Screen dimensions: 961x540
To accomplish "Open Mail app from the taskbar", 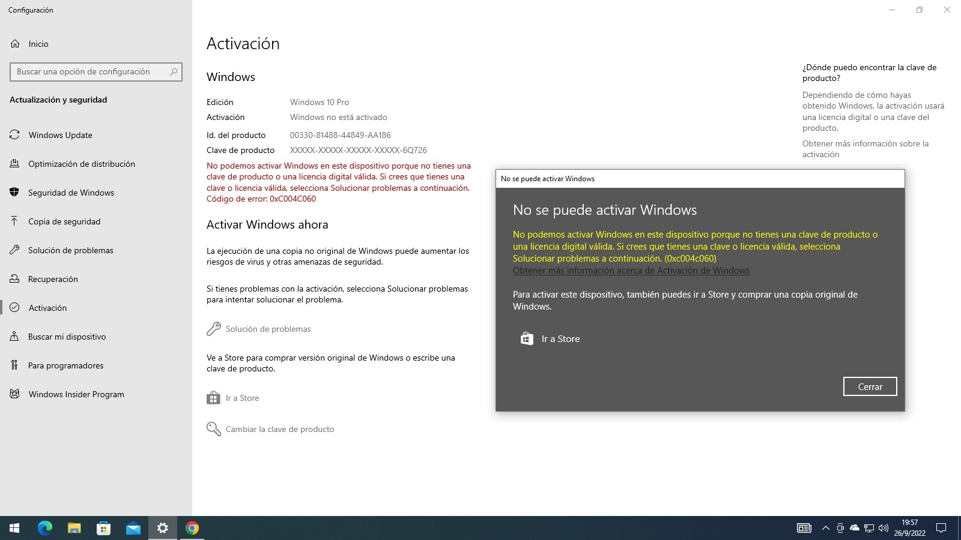I will coord(133,528).
